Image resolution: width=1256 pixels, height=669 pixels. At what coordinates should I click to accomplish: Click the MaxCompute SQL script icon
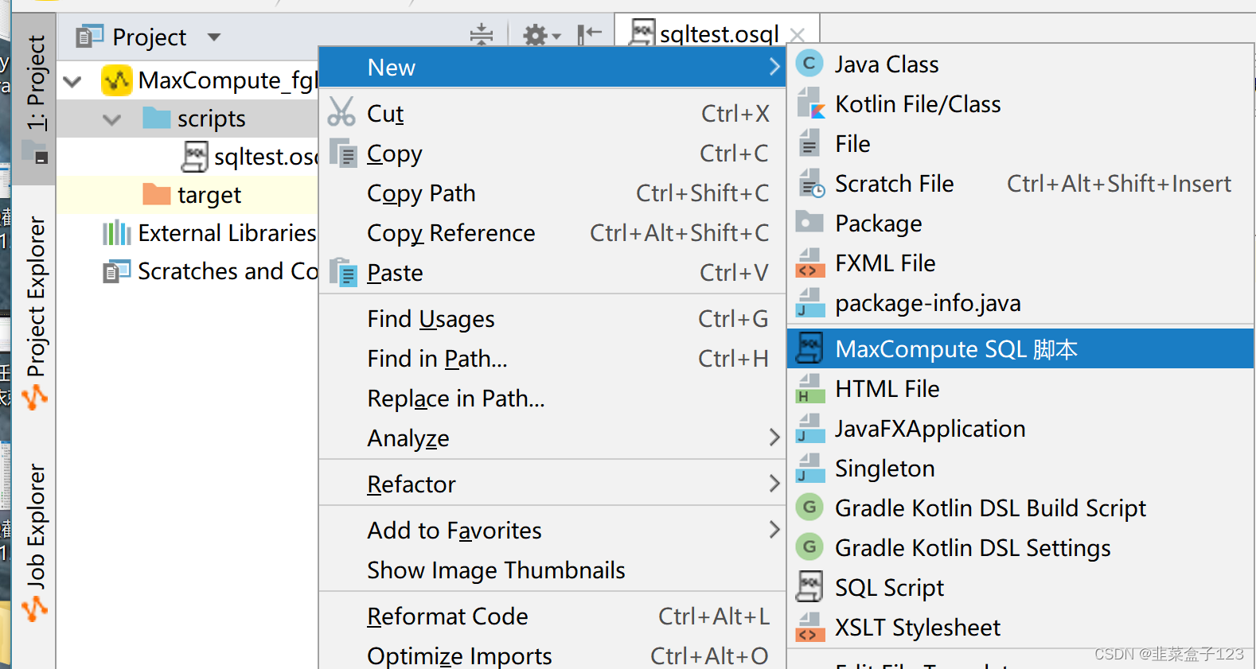click(810, 348)
